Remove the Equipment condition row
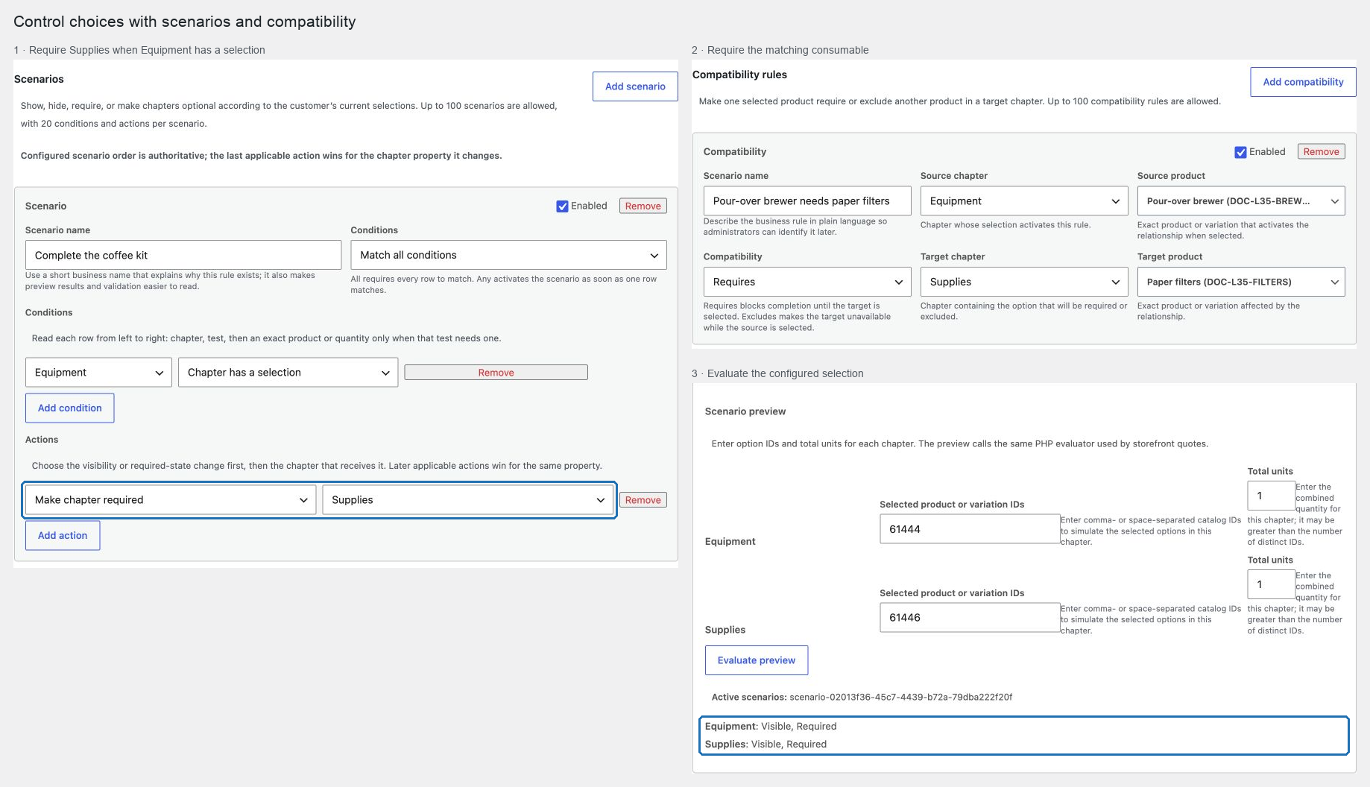Viewport: 1370px width, 787px height. coord(496,373)
